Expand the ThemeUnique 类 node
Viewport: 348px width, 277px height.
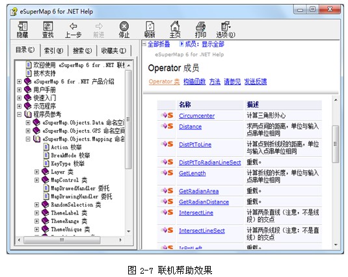[37, 229]
